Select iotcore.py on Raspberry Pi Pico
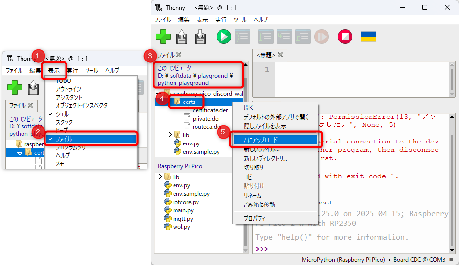The image size is (459, 265). pos(186,202)
